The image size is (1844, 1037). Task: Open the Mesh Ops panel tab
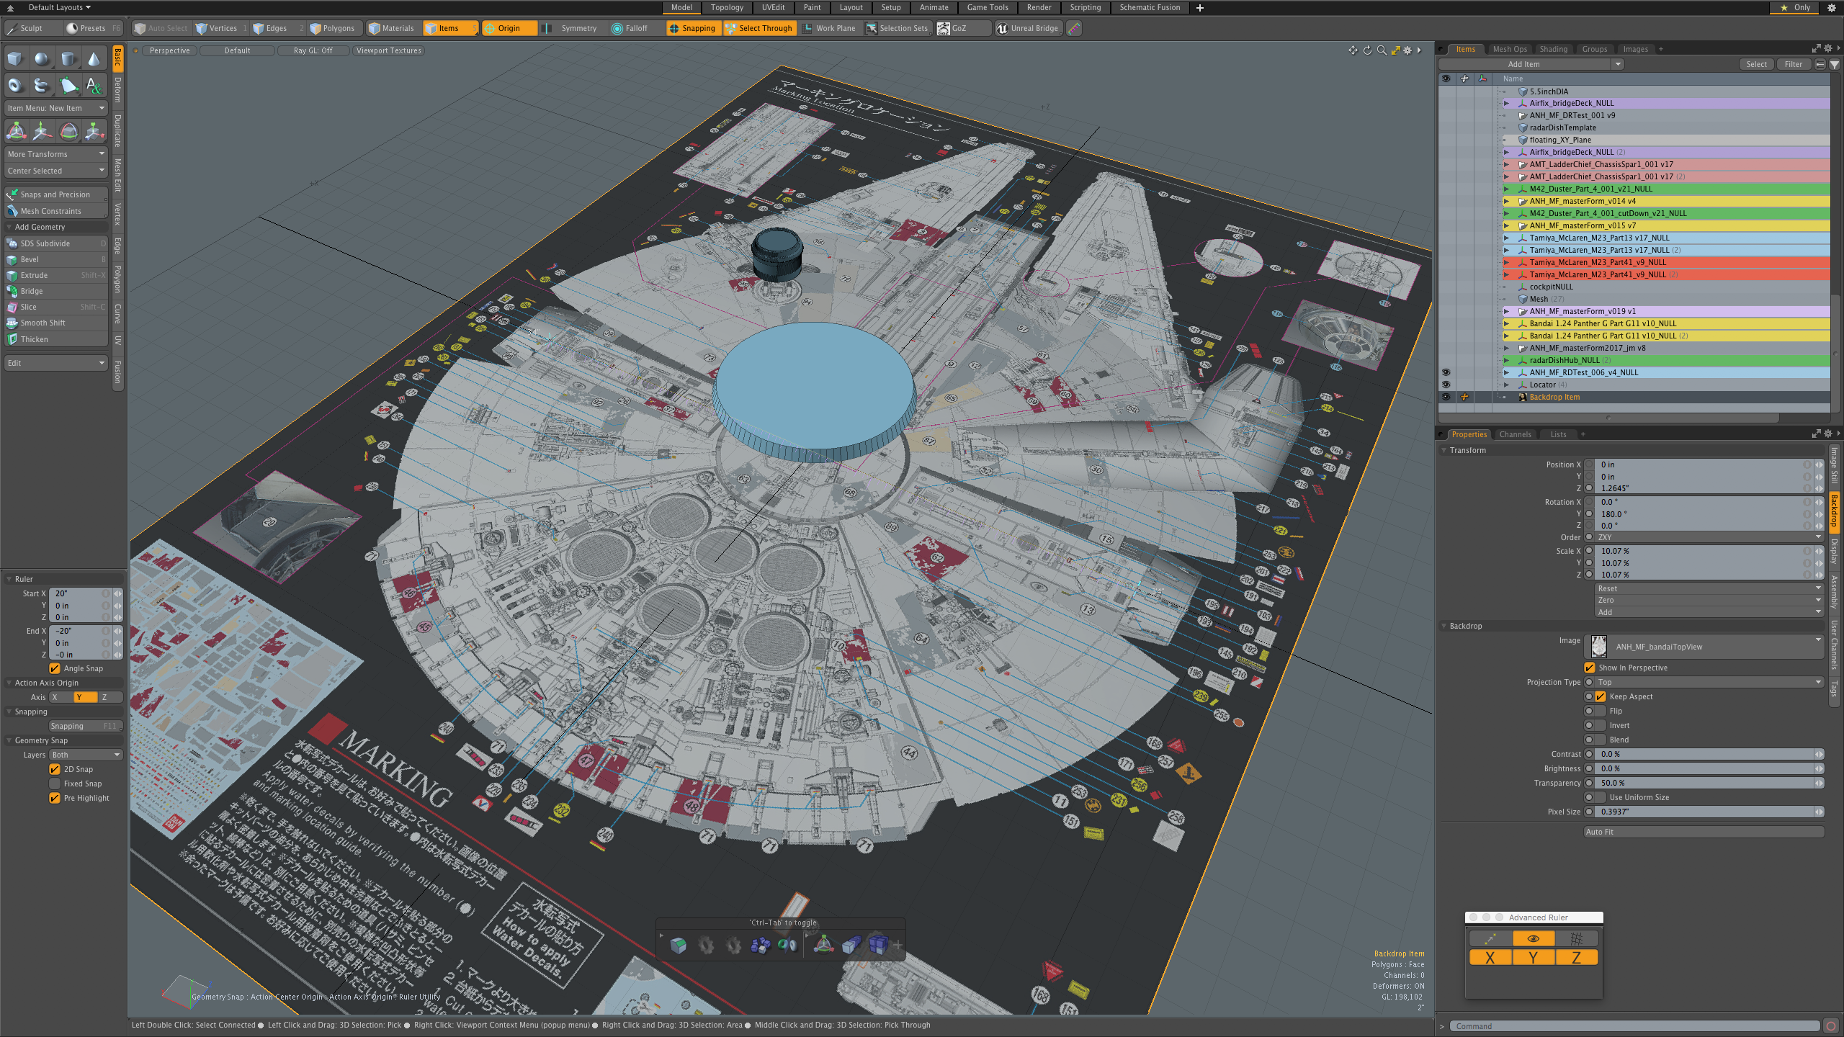pyautogui.click(x=1510, y=49)
